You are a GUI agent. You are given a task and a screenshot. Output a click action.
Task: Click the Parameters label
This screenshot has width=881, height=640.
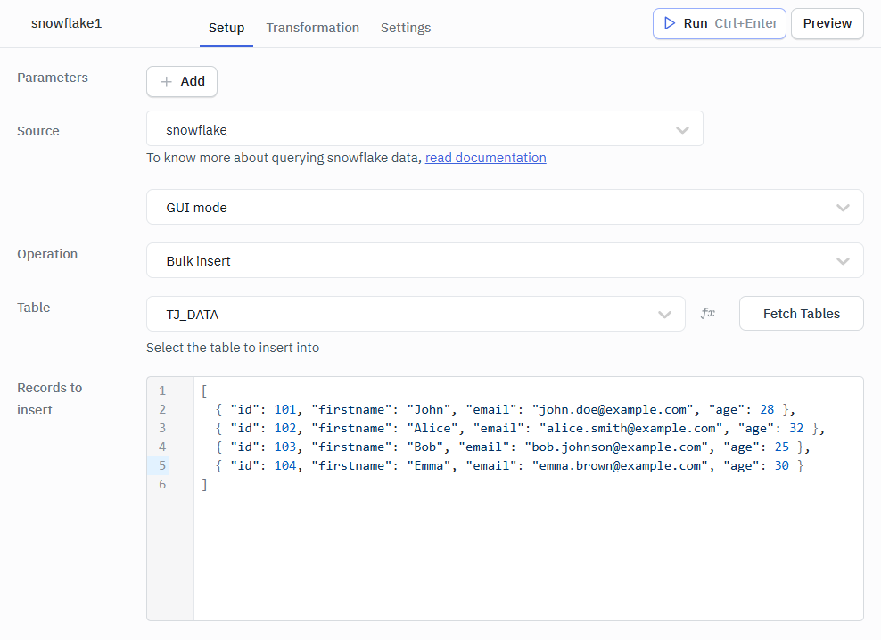53,78
